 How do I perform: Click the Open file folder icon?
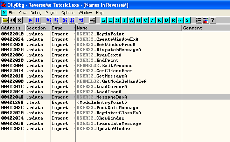[5, 20]
